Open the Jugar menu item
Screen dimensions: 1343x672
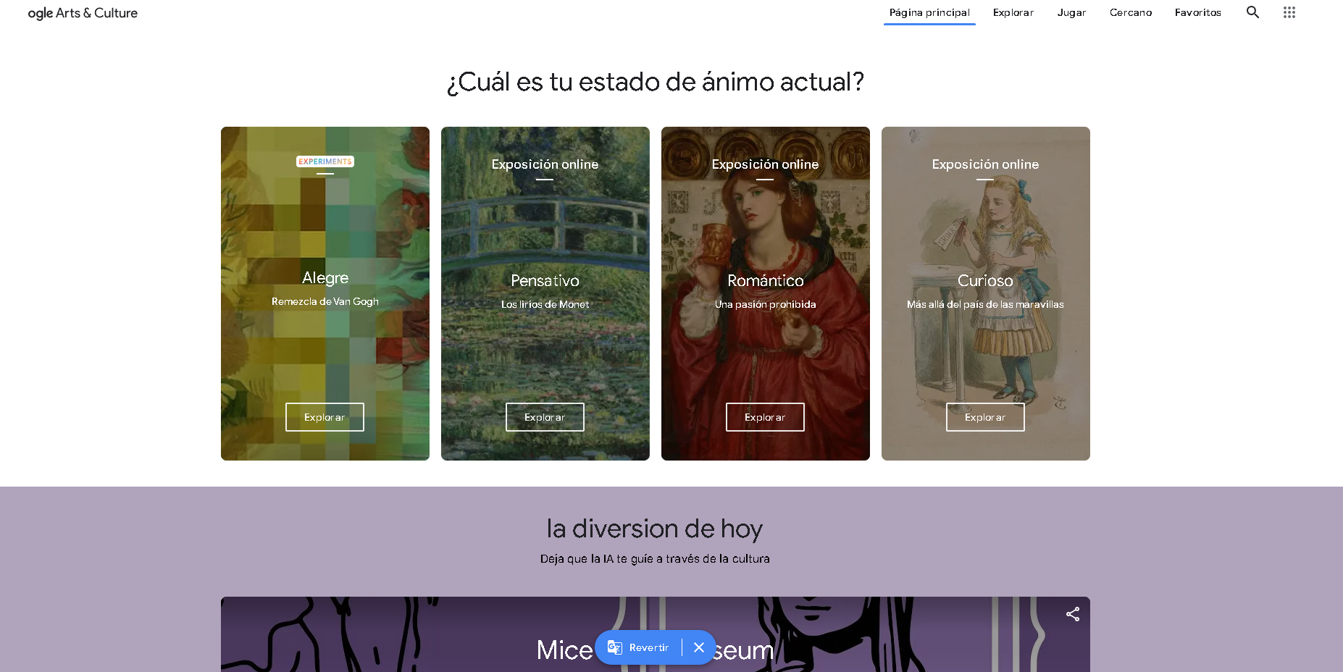point(1071,12)
